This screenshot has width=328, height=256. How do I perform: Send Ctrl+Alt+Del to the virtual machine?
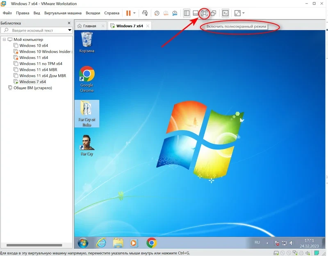pos(145,13)
